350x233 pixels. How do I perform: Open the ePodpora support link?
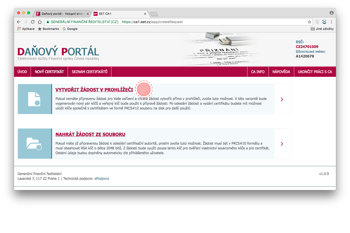[102, 179]
